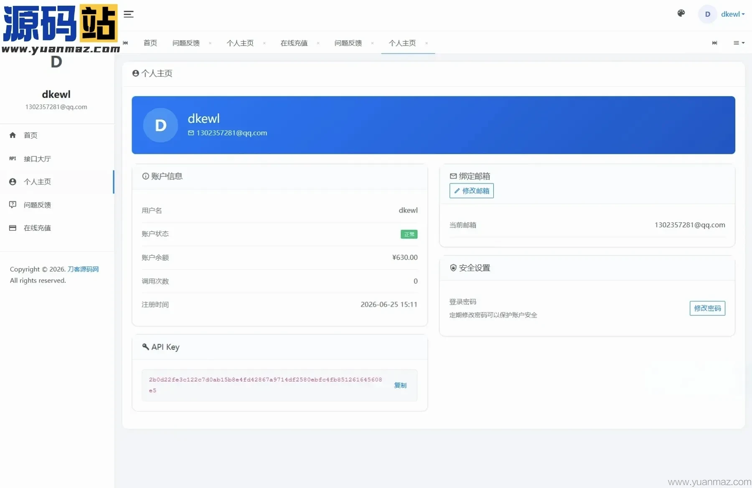This screenshot has height=488, width=752.
Task: Click the tab bar skip-to-first arrow
Action: point(125,43)
